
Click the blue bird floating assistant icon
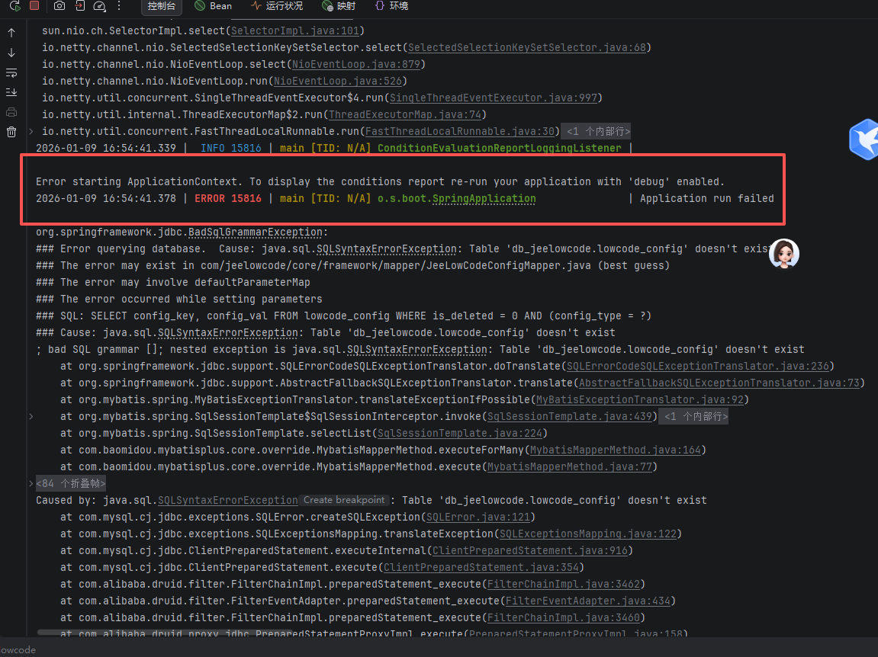pyautogui.click(x=864, y=139)
